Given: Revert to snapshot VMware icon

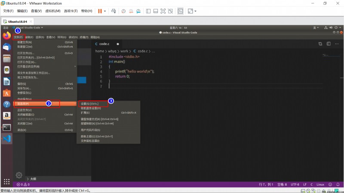Looking at the screenshot, I should click(x=131, y=11).
